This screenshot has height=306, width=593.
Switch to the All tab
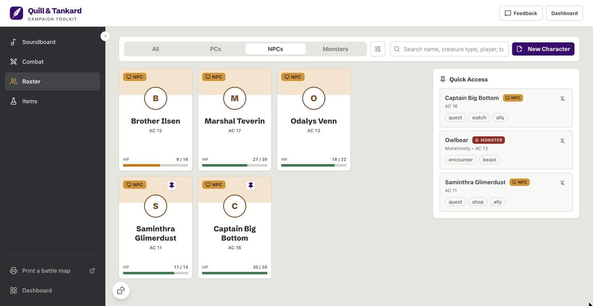(x=155, y=49)
